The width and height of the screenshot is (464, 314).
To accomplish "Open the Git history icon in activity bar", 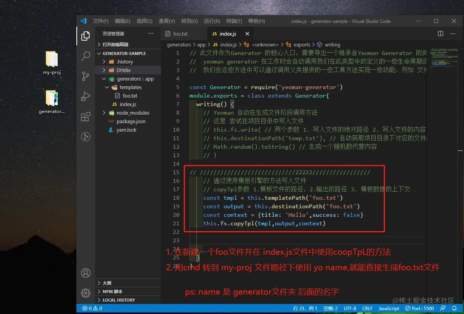I will coord(86,137).
